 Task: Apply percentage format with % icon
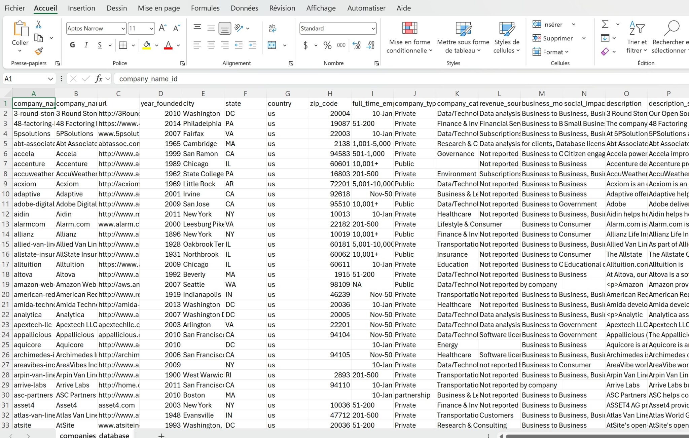click(327, 46)
